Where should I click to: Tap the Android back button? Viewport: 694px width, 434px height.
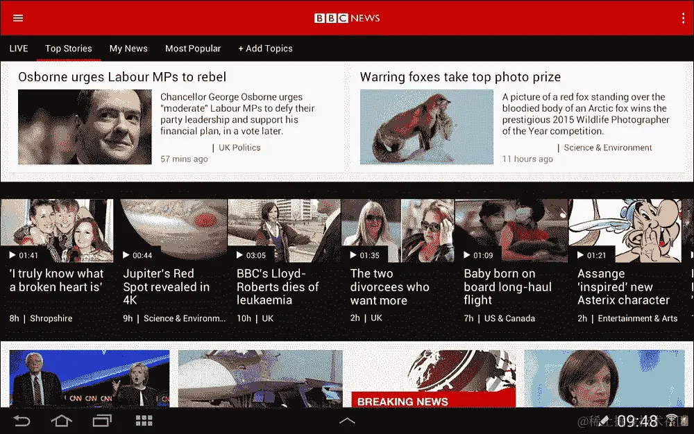tap(22, 421)
